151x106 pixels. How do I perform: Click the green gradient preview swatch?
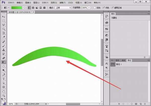tap(17, 8)
